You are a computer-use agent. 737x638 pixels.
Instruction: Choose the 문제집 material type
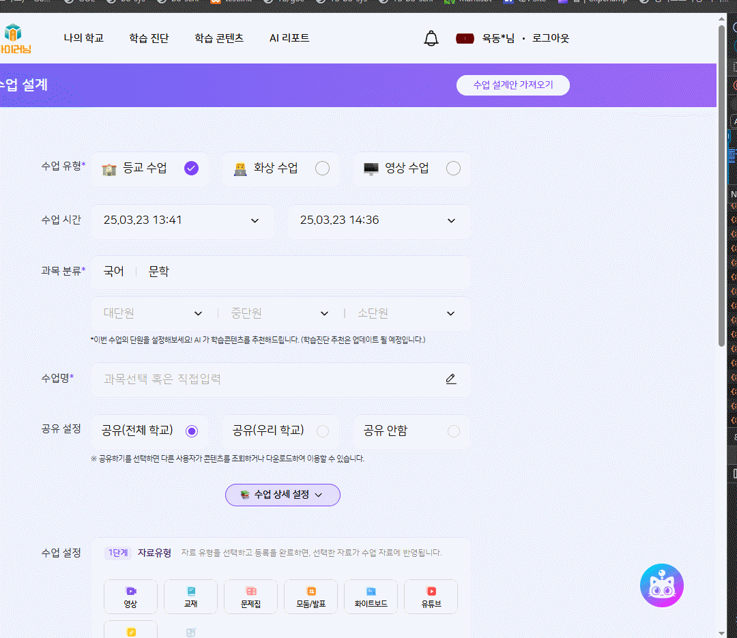click(250, 597)
